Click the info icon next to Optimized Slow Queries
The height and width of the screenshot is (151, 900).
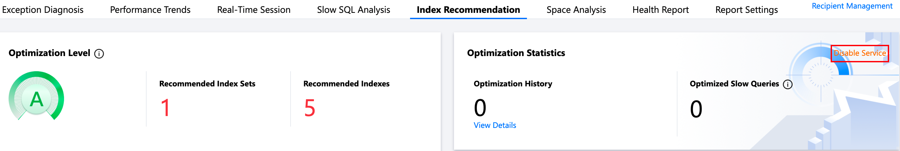pyautogui.click(x=787, y=84)
